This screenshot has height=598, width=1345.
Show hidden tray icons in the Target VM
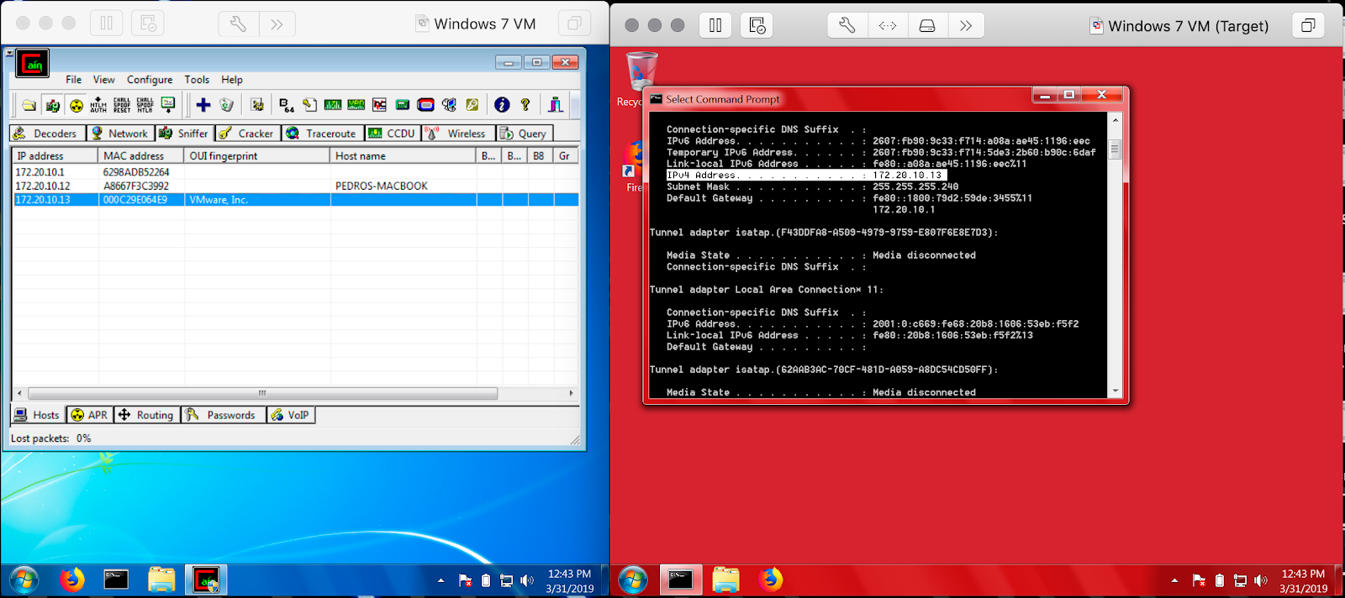coord(1174,580)
